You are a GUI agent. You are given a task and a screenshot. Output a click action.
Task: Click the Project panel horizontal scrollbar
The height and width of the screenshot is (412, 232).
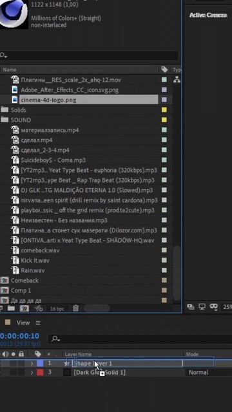click(97, 308)
